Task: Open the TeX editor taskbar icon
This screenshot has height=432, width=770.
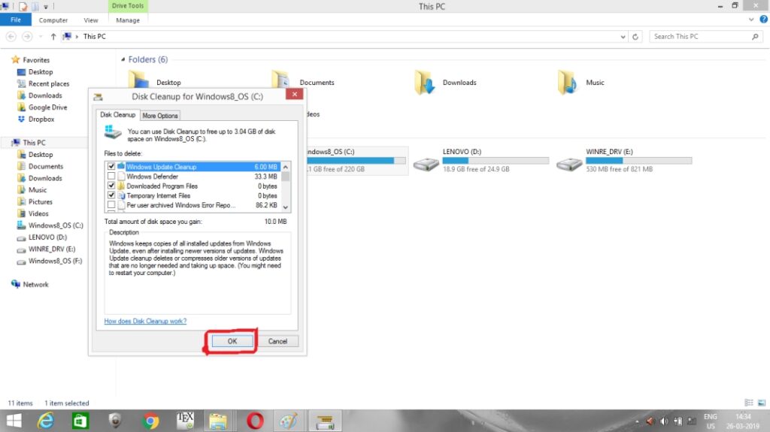Action: coord(185,421)
